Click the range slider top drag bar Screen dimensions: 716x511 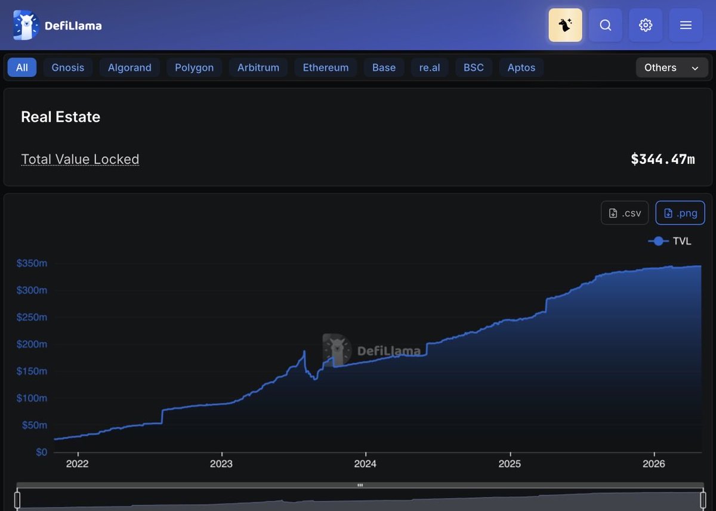[360, 485]
